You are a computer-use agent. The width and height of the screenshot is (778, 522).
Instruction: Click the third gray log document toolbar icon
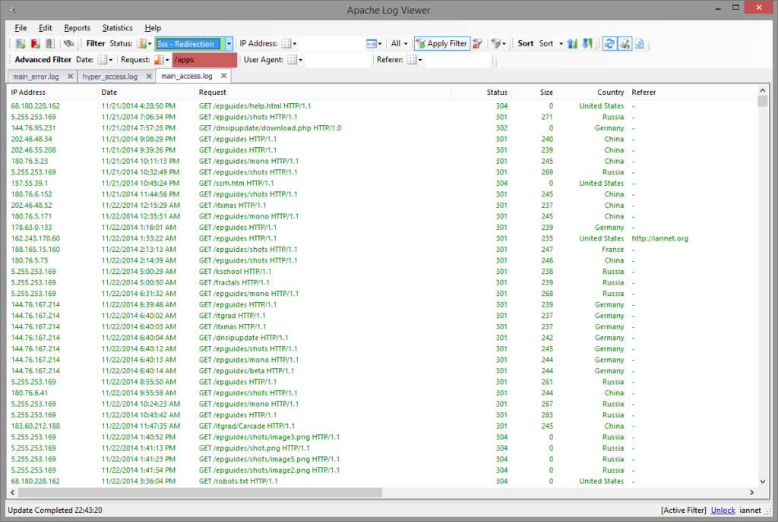[x=50, y=43]
